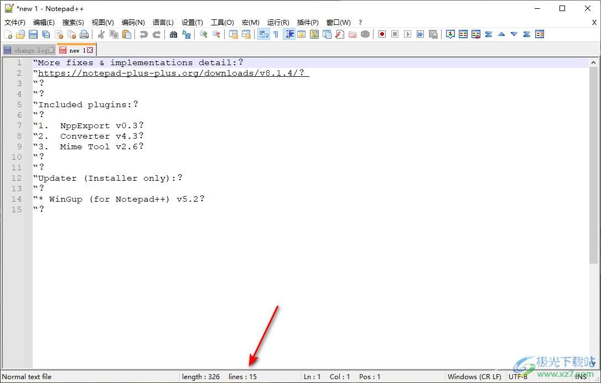Open the 编码(N) menu
Image resolution: width=601 pixels, height=383 pixels.
133,23
